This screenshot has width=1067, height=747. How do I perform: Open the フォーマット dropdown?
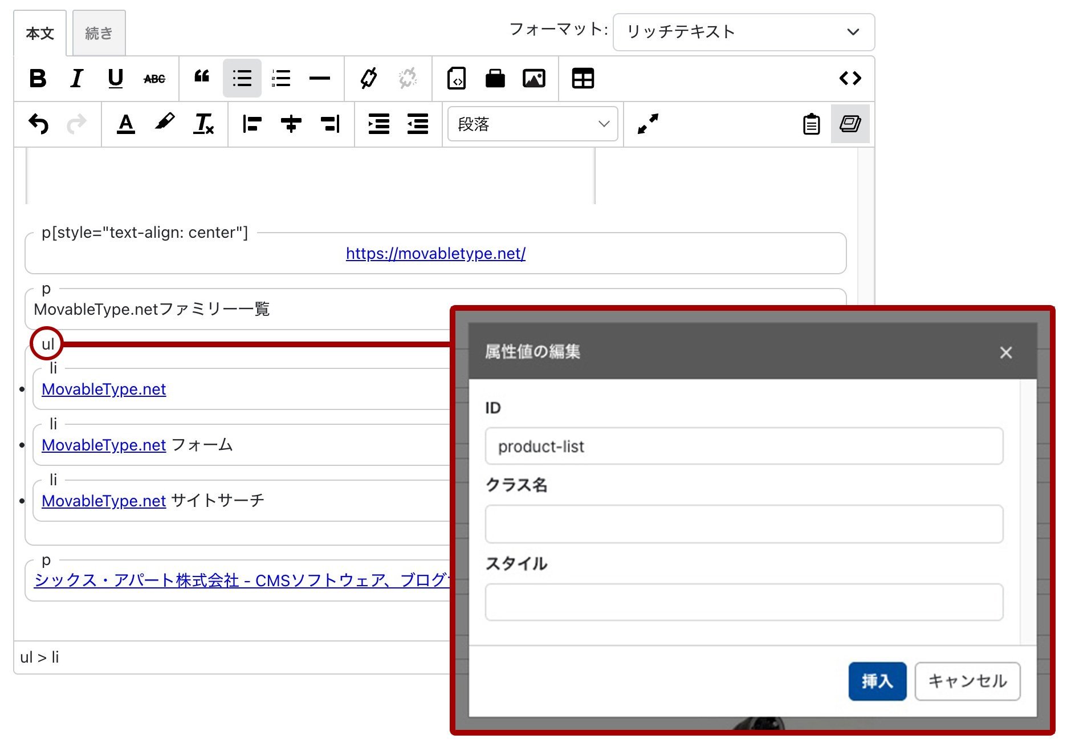tap(743, 32)
